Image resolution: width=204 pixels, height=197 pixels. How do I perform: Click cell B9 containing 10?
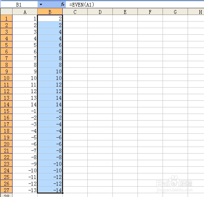(x=50, y=71)
